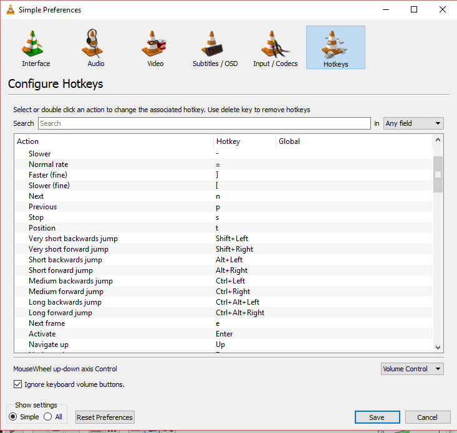The width and height of the screenshot is (457, 433).
Task: Close the Simple Preferences window
Action: click(x=443, y=9)
